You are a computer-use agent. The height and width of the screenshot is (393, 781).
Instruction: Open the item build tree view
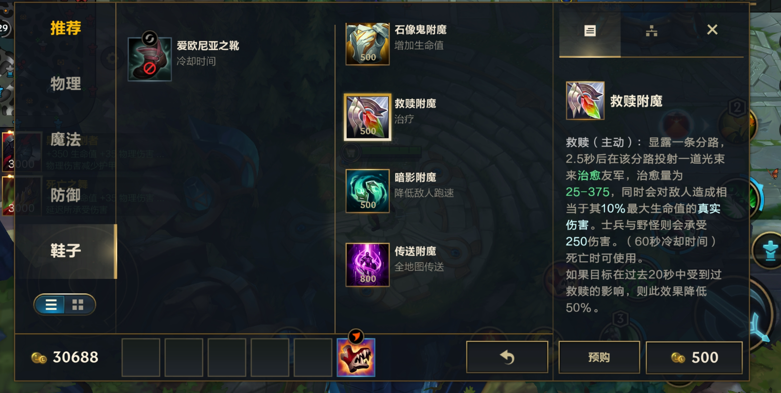click(x=651, y=31)
